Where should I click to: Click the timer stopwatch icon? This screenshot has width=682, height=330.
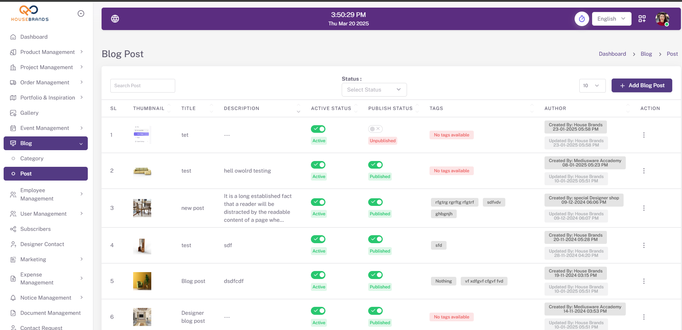pos(582,19)
